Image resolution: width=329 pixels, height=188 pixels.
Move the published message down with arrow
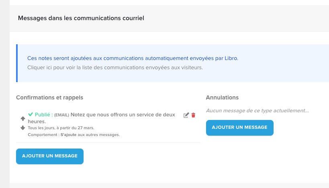23,128
